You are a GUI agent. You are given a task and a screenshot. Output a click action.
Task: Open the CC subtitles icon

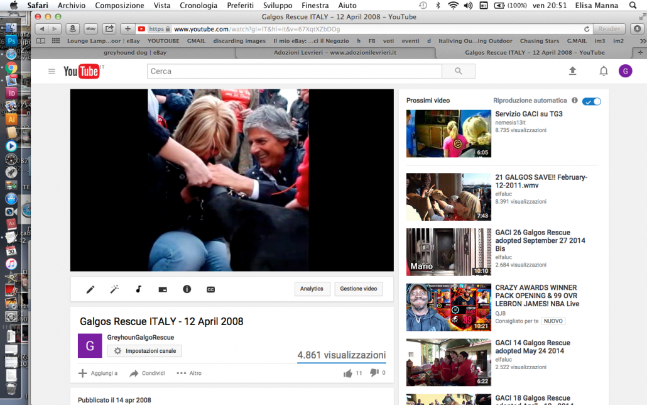click(x=210, y=290)
